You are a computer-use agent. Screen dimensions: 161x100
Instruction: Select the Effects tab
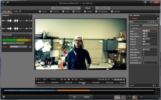click(x=88, y=8)
